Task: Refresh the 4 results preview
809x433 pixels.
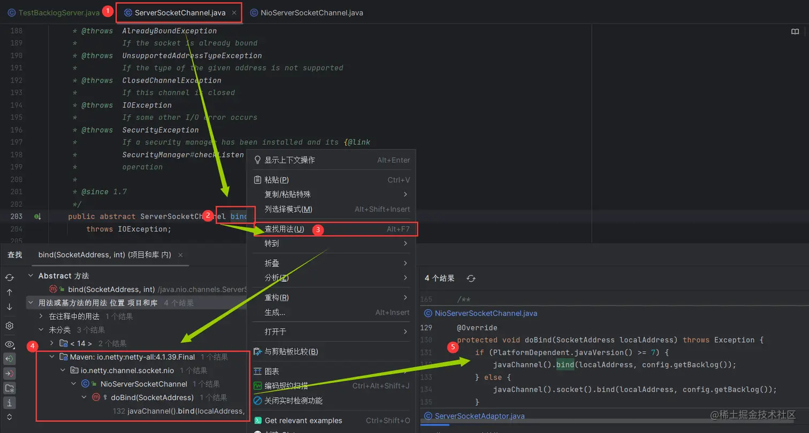Action: click(471, 279)
